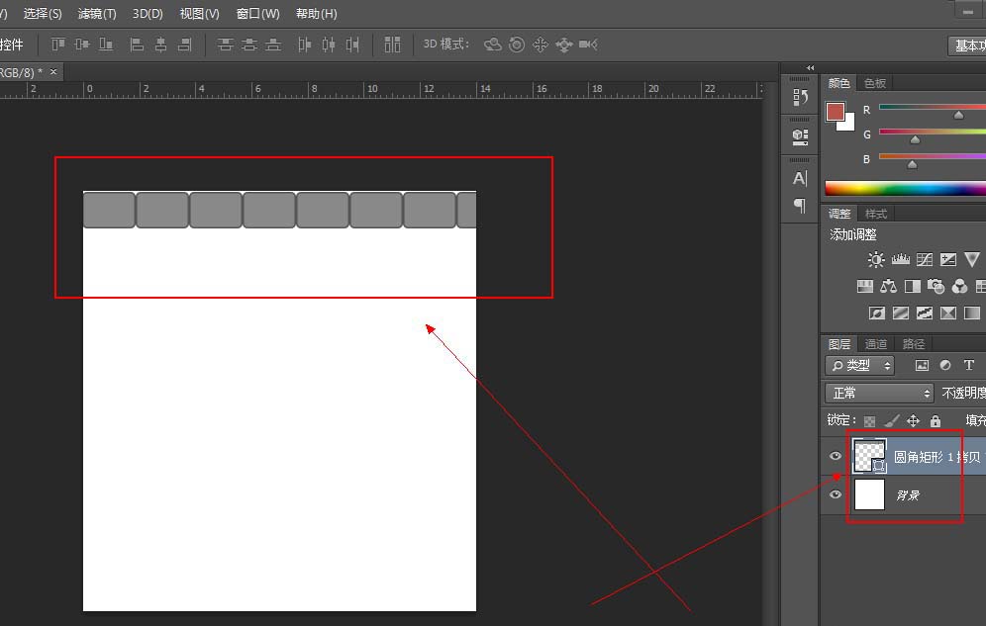
Task: Open the History panel icon
Action: coord(800,97)
